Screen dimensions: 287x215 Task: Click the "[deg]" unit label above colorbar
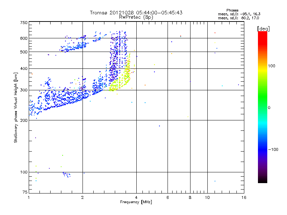pyautogui.click(x=263, y=29)
